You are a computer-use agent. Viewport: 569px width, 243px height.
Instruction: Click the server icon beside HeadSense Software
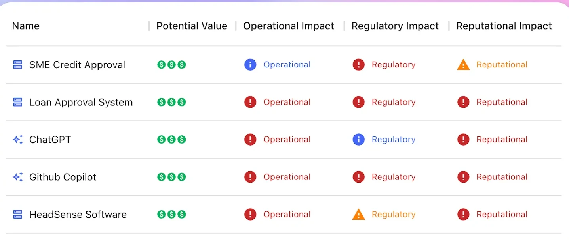(x=18, y=215)
